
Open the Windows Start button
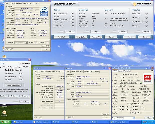6,122
